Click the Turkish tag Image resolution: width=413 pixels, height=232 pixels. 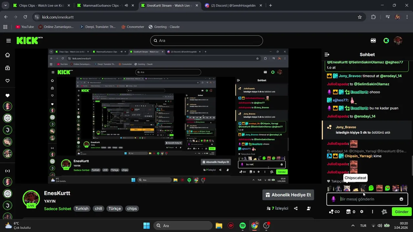point(82,208)
